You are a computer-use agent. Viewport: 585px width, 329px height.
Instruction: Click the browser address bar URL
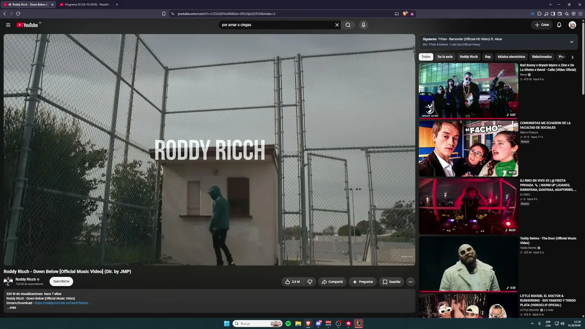click(226, 14)
